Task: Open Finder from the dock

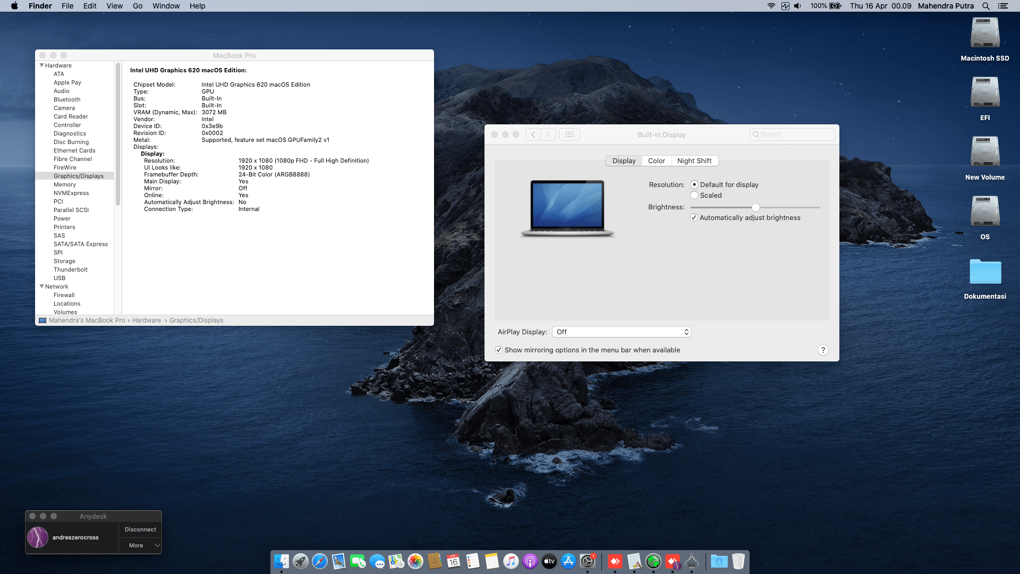Action: pyautogui.click(x=282, y=561)
